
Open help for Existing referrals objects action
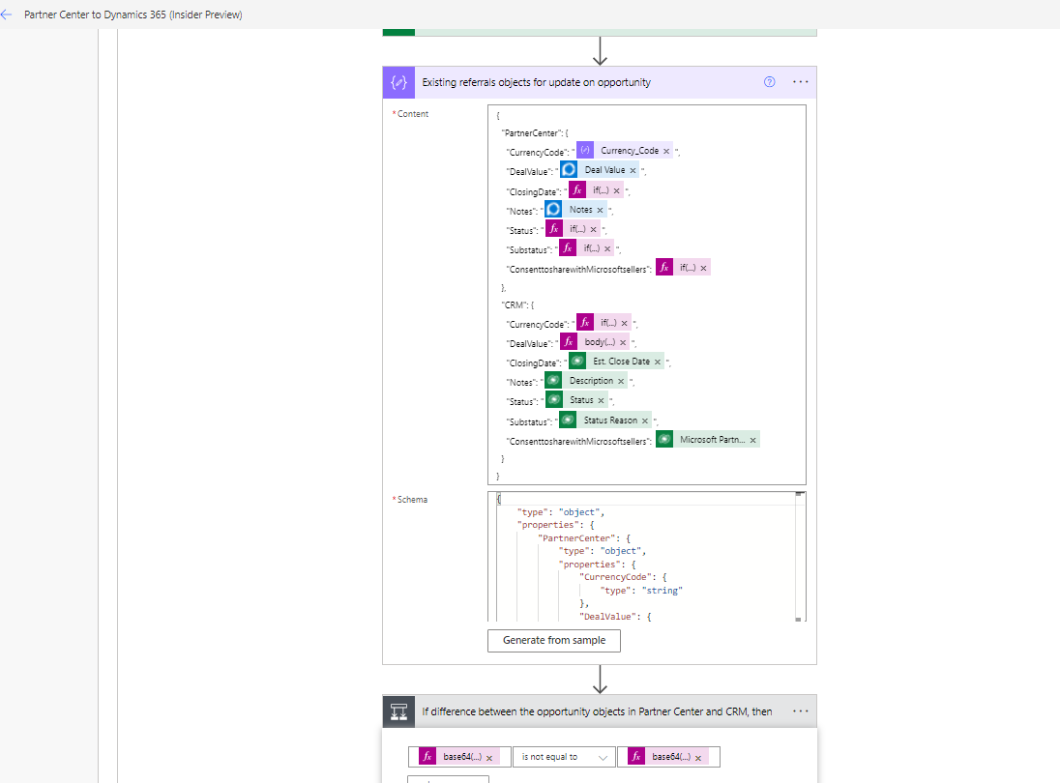coord(769,82)
